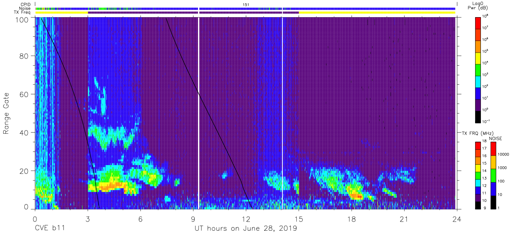Click the 1 tick on NOISE scale
This screenshot has width=514, height=237.
[x=498, y=208]
